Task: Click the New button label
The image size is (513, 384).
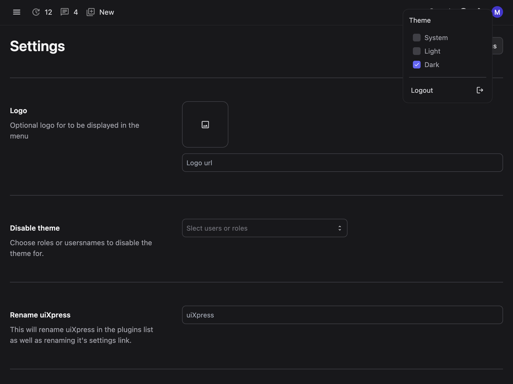Action: (107, 12)
